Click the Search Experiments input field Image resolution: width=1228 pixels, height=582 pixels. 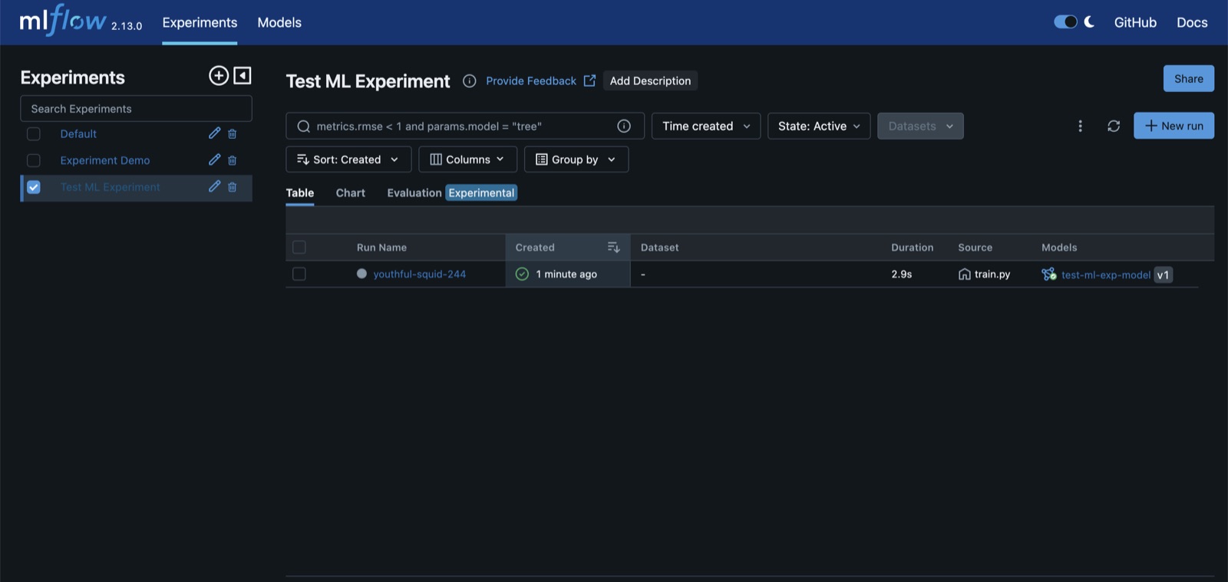pyautogui.click(x=136, y=108)
